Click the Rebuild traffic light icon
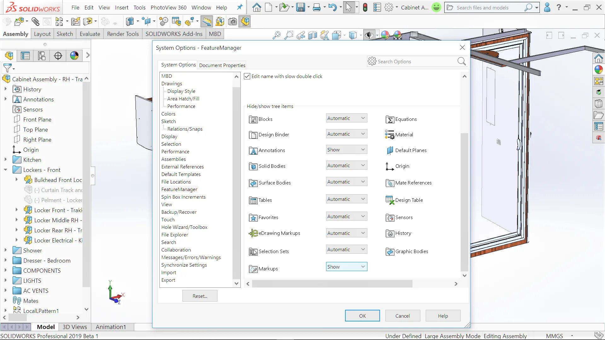 [365, 7]
